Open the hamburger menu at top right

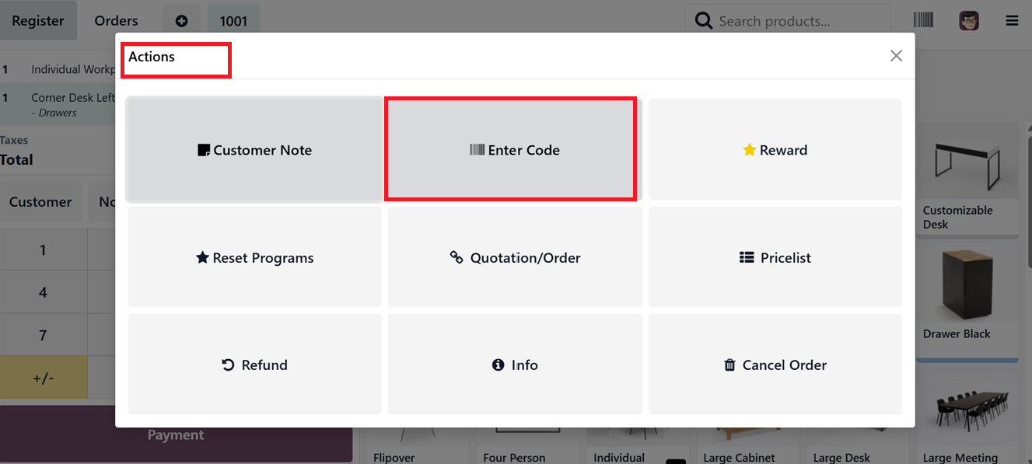pyautogui.click(x=1012, y=20)
